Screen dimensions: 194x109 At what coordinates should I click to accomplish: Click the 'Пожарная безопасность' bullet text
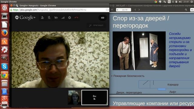[x=129, y=76]
